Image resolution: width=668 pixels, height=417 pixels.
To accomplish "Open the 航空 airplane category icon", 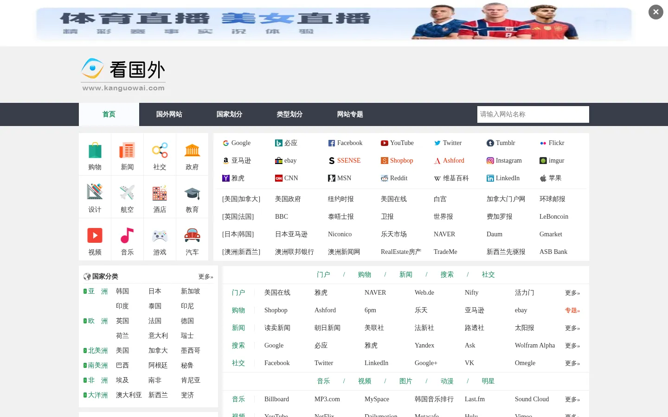I will [x=127, y=192].
